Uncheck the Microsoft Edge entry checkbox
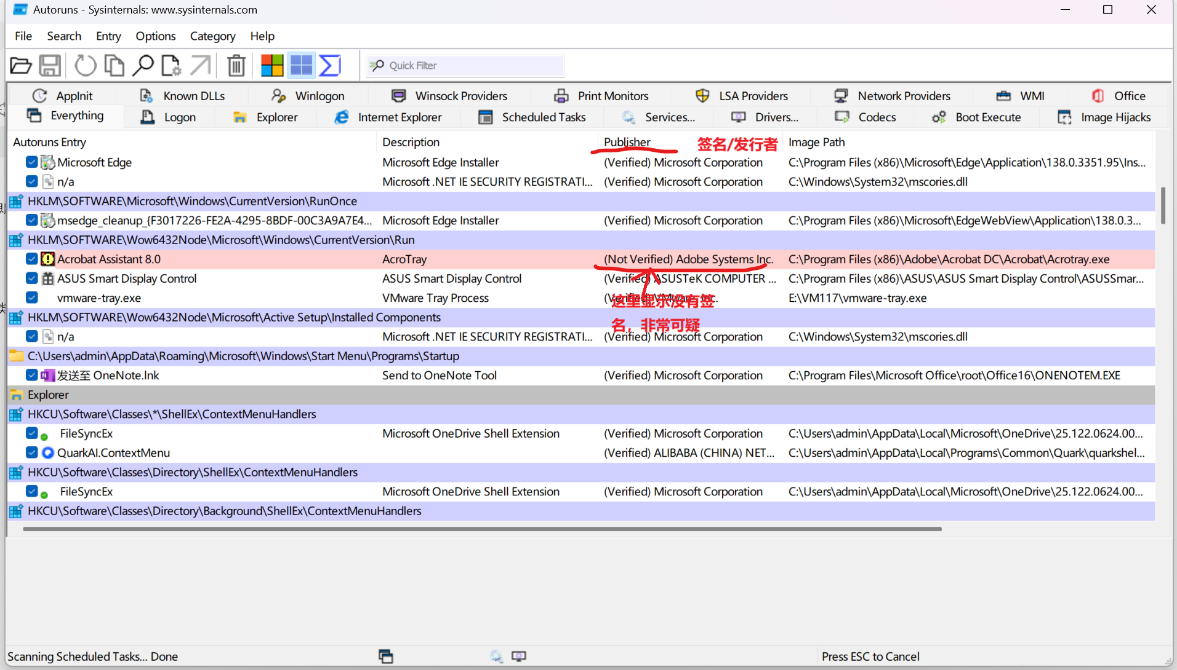Viewport: 1177px width, 670px height. tap(32, 162)
